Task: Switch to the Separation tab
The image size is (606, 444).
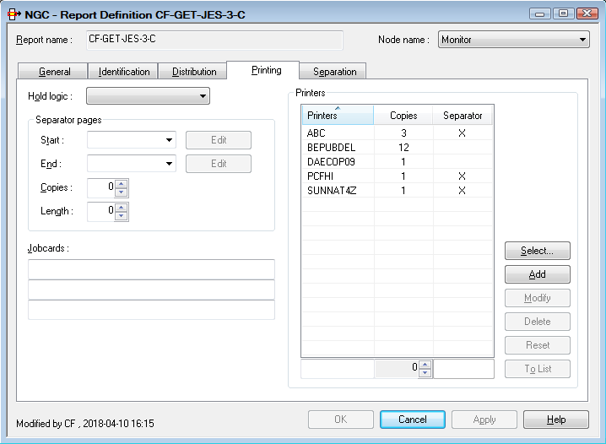Action: pyautogui.click(x=333, y=72)
